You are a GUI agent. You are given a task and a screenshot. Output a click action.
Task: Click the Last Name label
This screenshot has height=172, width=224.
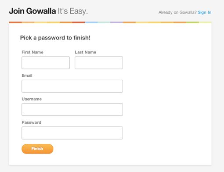pos(86,52)
